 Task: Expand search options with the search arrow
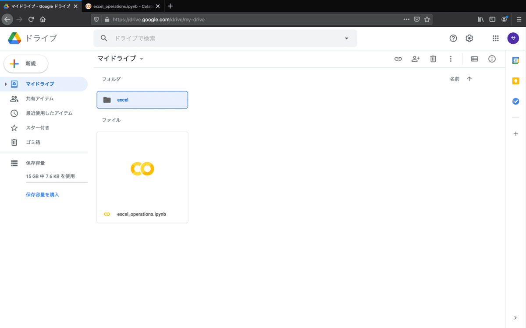pyautogui.click(x=346, y=38)
